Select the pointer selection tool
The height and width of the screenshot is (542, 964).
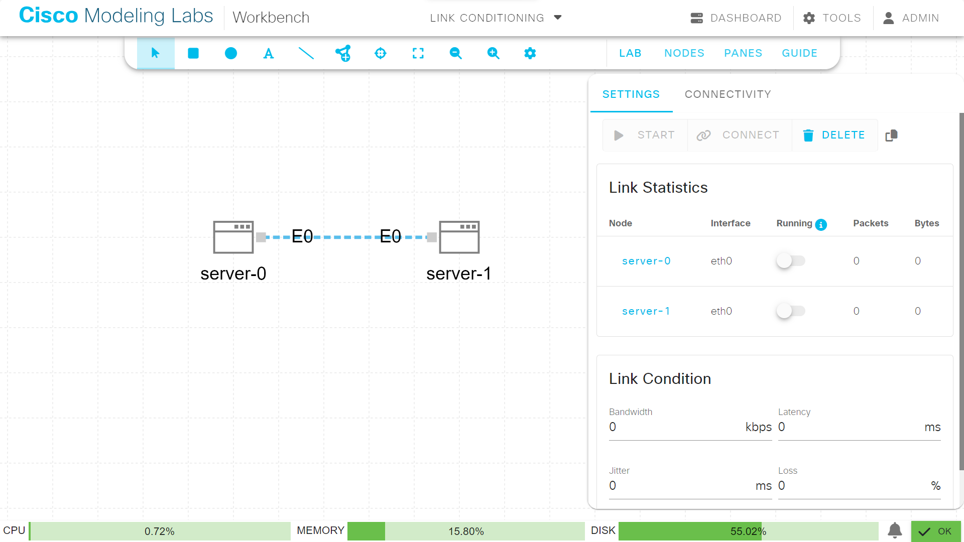tap(156, 53)
